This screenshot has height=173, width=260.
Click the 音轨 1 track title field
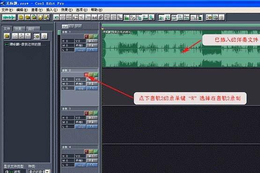(x=80, y=32)
